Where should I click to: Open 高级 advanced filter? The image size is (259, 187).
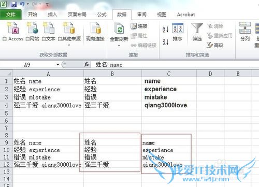[215, 45]
